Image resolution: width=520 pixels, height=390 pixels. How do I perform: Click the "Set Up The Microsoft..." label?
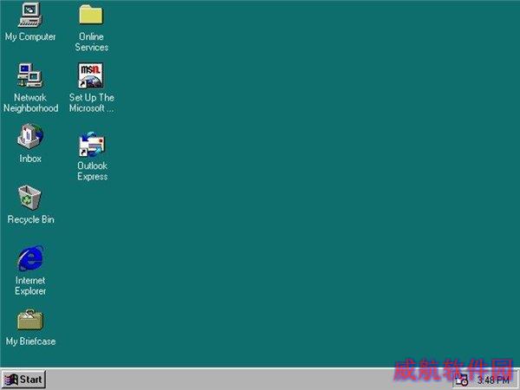(92, 103)
